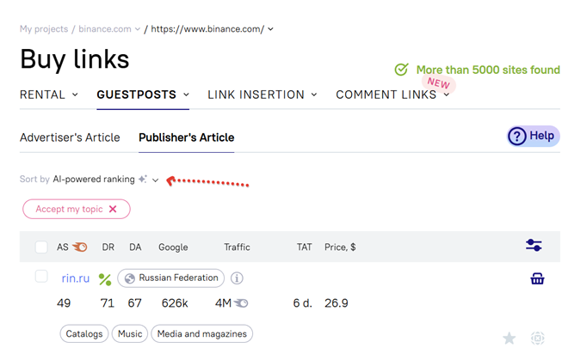This screenshot has height=354, width=568.
Task: Select the Comment Links tab
Action: tap(392, 95)
